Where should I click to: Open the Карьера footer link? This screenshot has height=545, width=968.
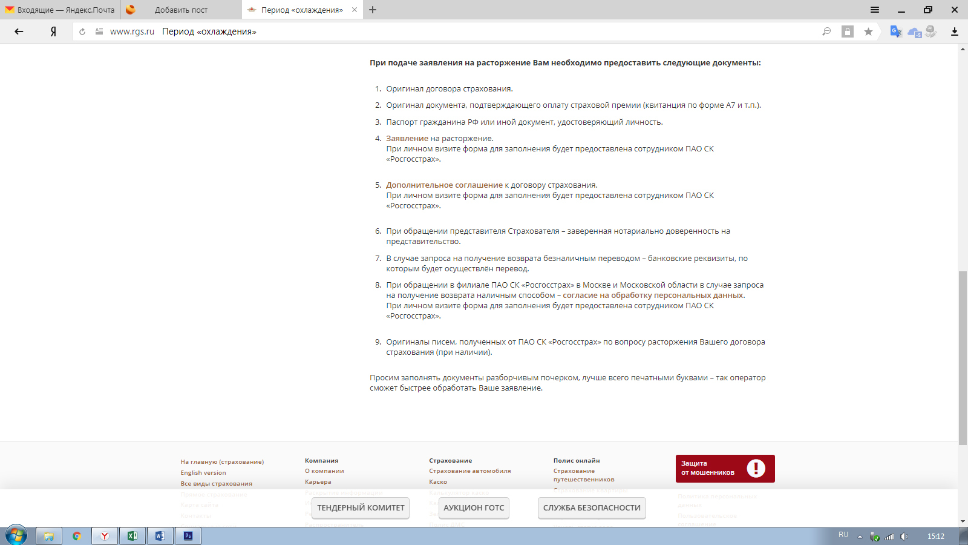(x=318, y=481)
